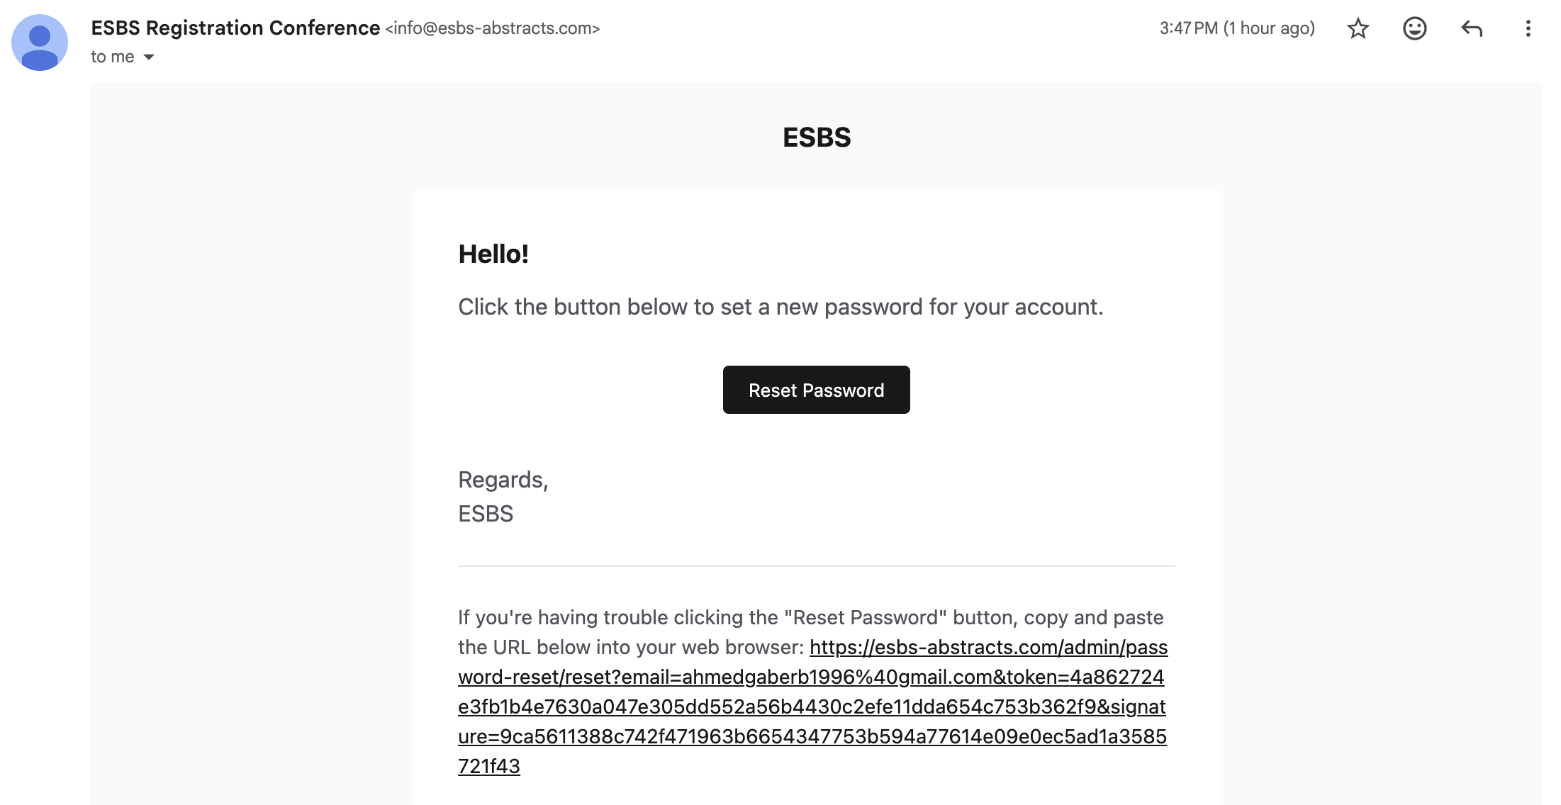Click the sender's profile avatar
Screen dimensions: 1561x805
[40, 43]
